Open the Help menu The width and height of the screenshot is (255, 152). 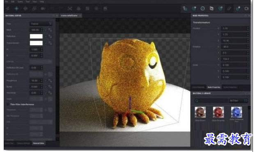pyautogui.click(x=42, y=2)
